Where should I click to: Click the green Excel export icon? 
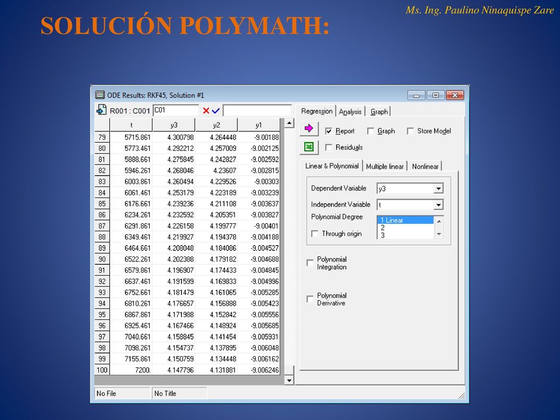[309, 147]
